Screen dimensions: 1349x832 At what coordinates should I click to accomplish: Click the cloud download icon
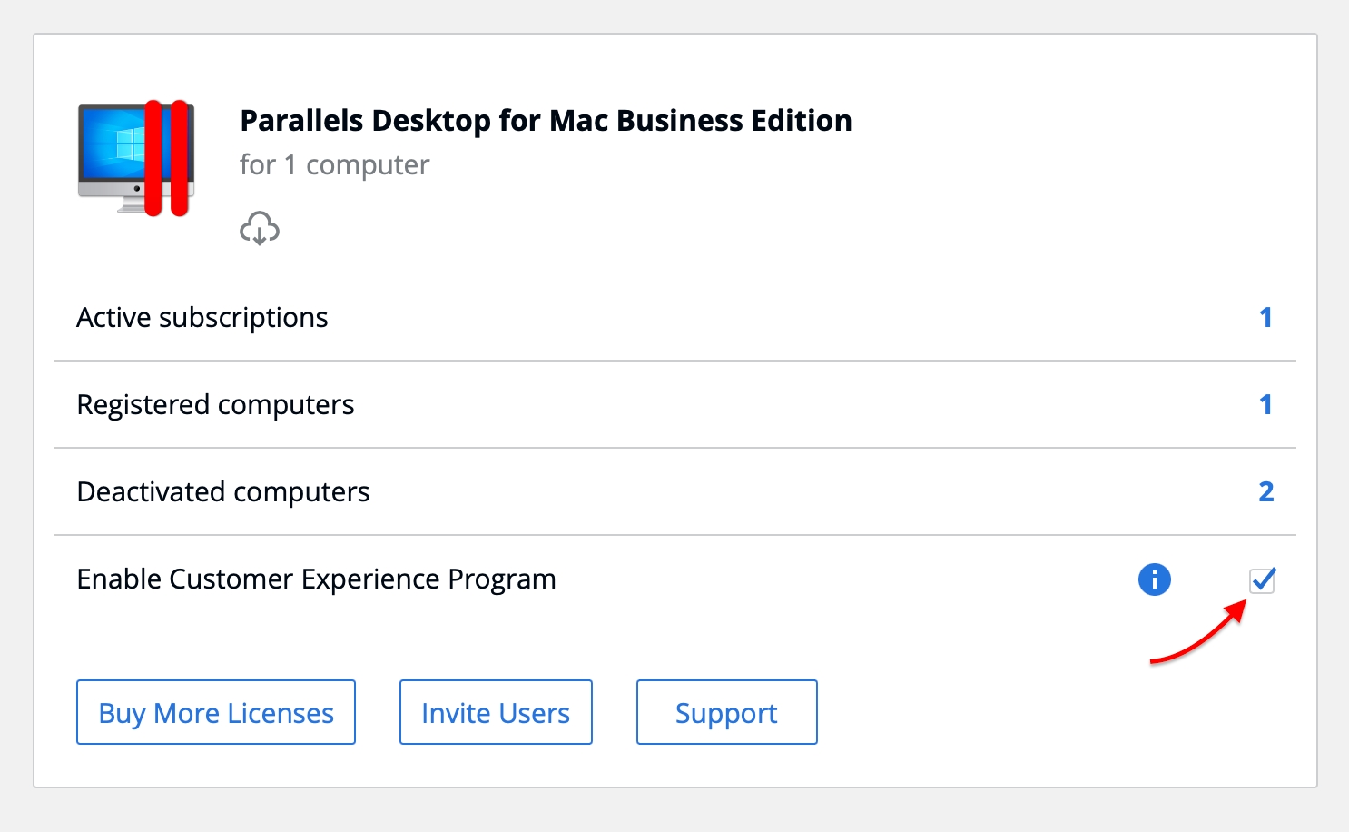(x=260, y=228)
